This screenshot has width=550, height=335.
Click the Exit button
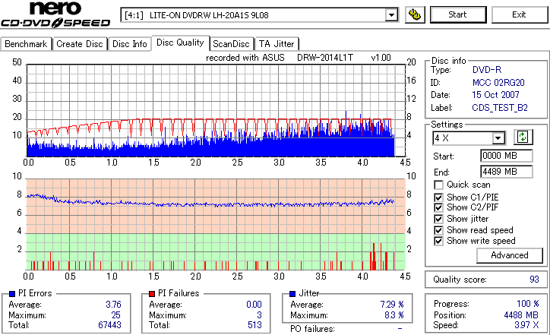point(519,14)
